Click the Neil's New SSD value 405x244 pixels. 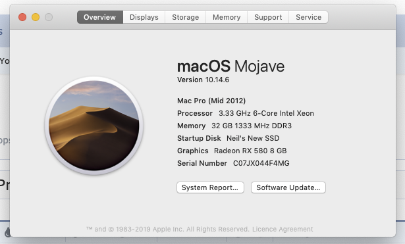pyautogui.click(x=253, y=138)
